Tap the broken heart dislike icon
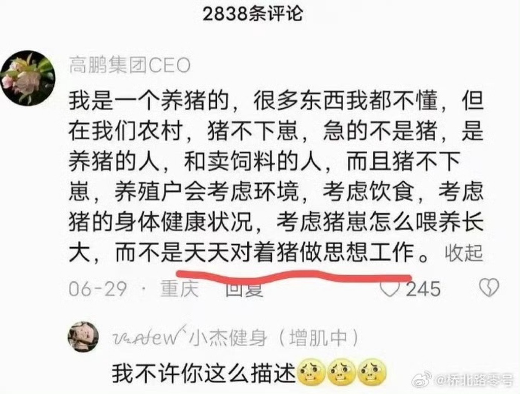 [489, 287]
